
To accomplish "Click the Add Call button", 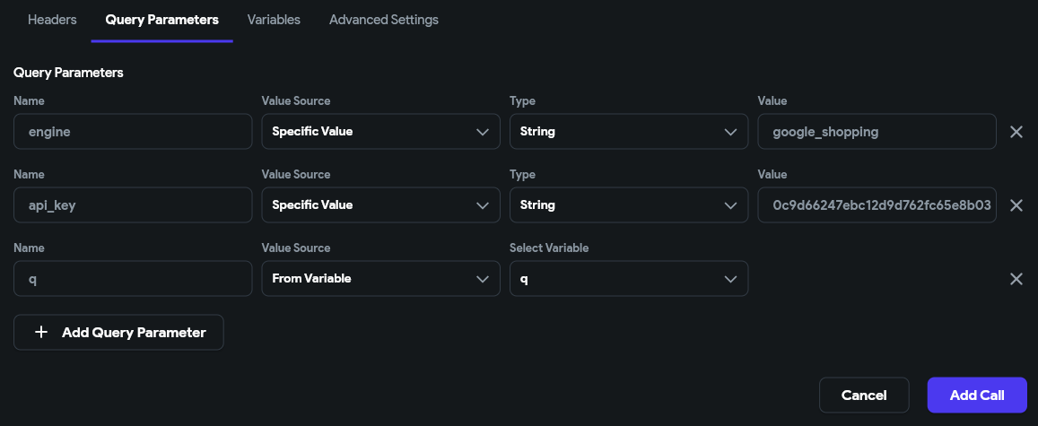I will pos(976,396).
